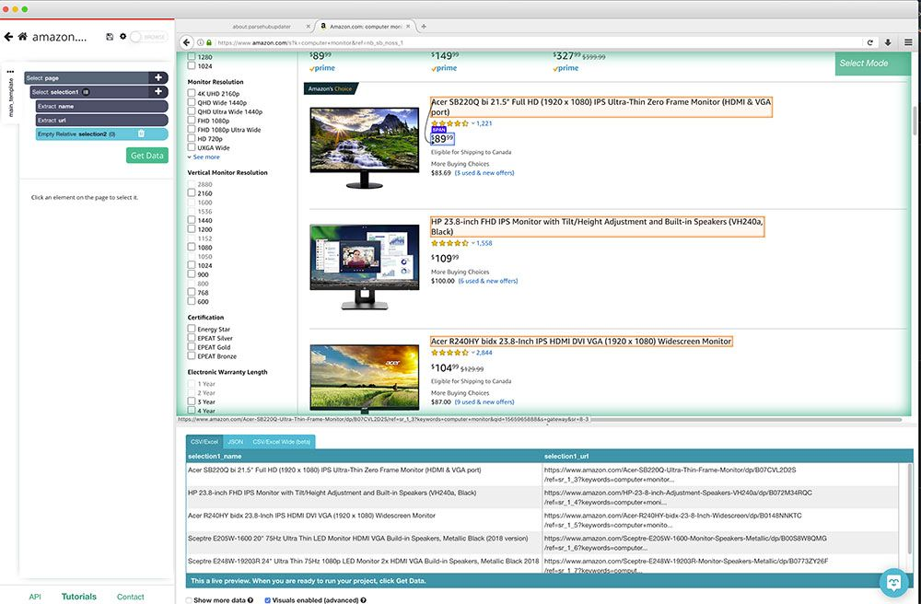Image resolution: width=921 pixels, height=604 pixels.
Task: Click the list badge beside selection1
Action: (x=86, y=92)
